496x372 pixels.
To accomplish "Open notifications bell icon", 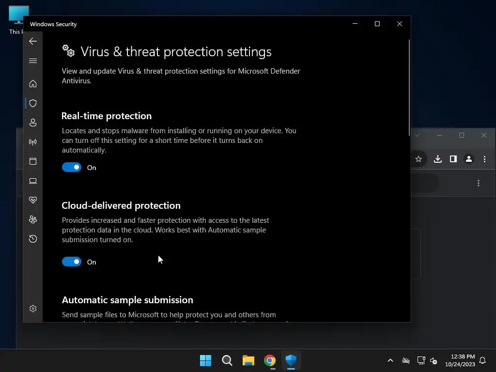I will (x=483, y=360).
